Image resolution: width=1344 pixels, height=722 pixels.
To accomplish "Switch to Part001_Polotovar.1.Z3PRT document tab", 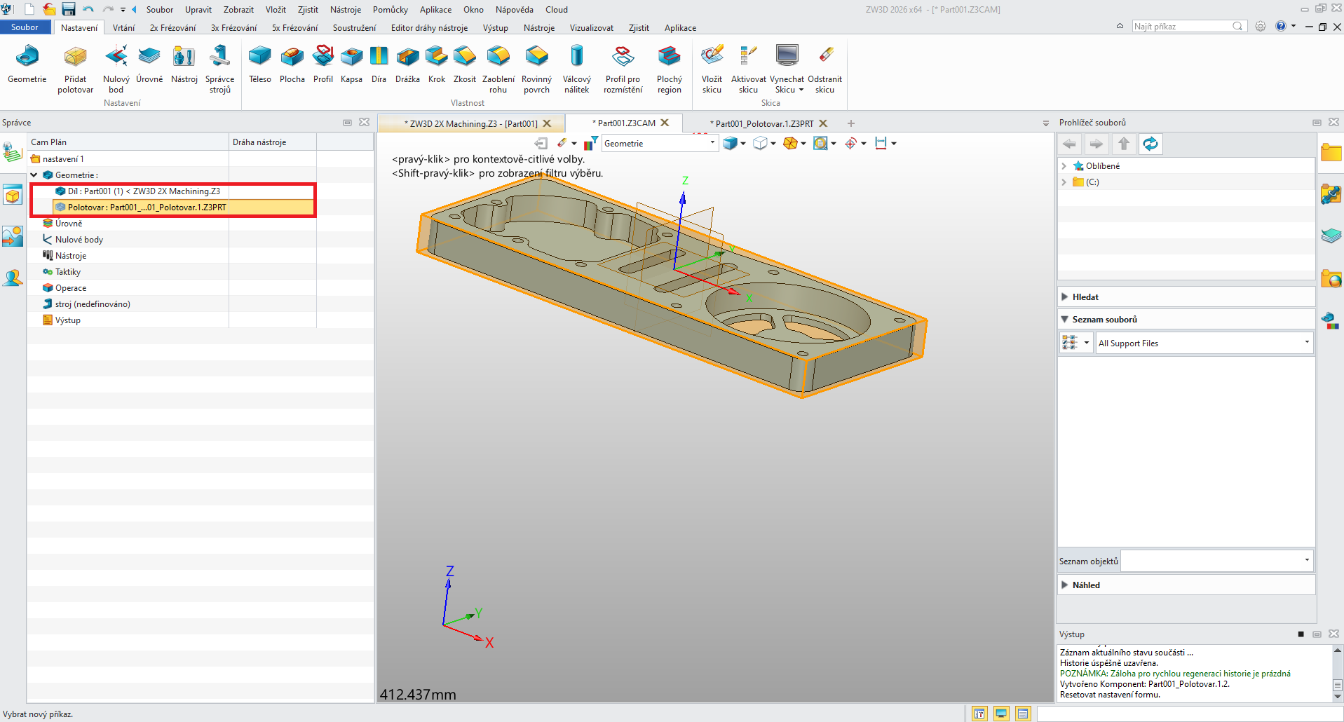I will (x=763, y=124).
